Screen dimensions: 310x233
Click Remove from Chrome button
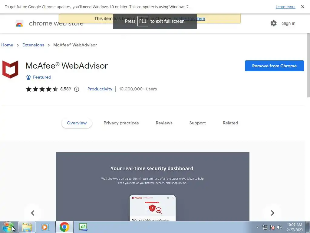point(274,66)
